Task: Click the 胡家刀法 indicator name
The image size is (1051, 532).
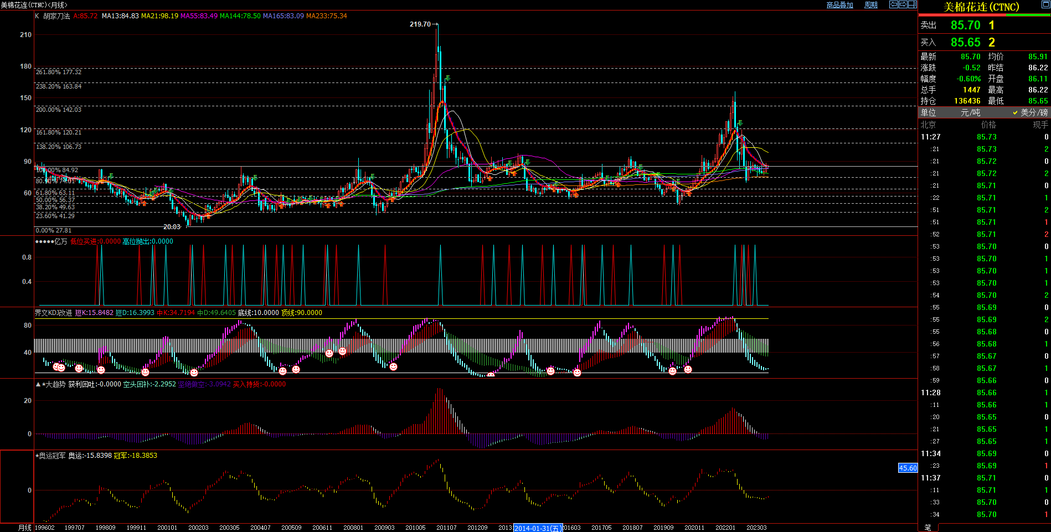Action: [x=56, y=16]
